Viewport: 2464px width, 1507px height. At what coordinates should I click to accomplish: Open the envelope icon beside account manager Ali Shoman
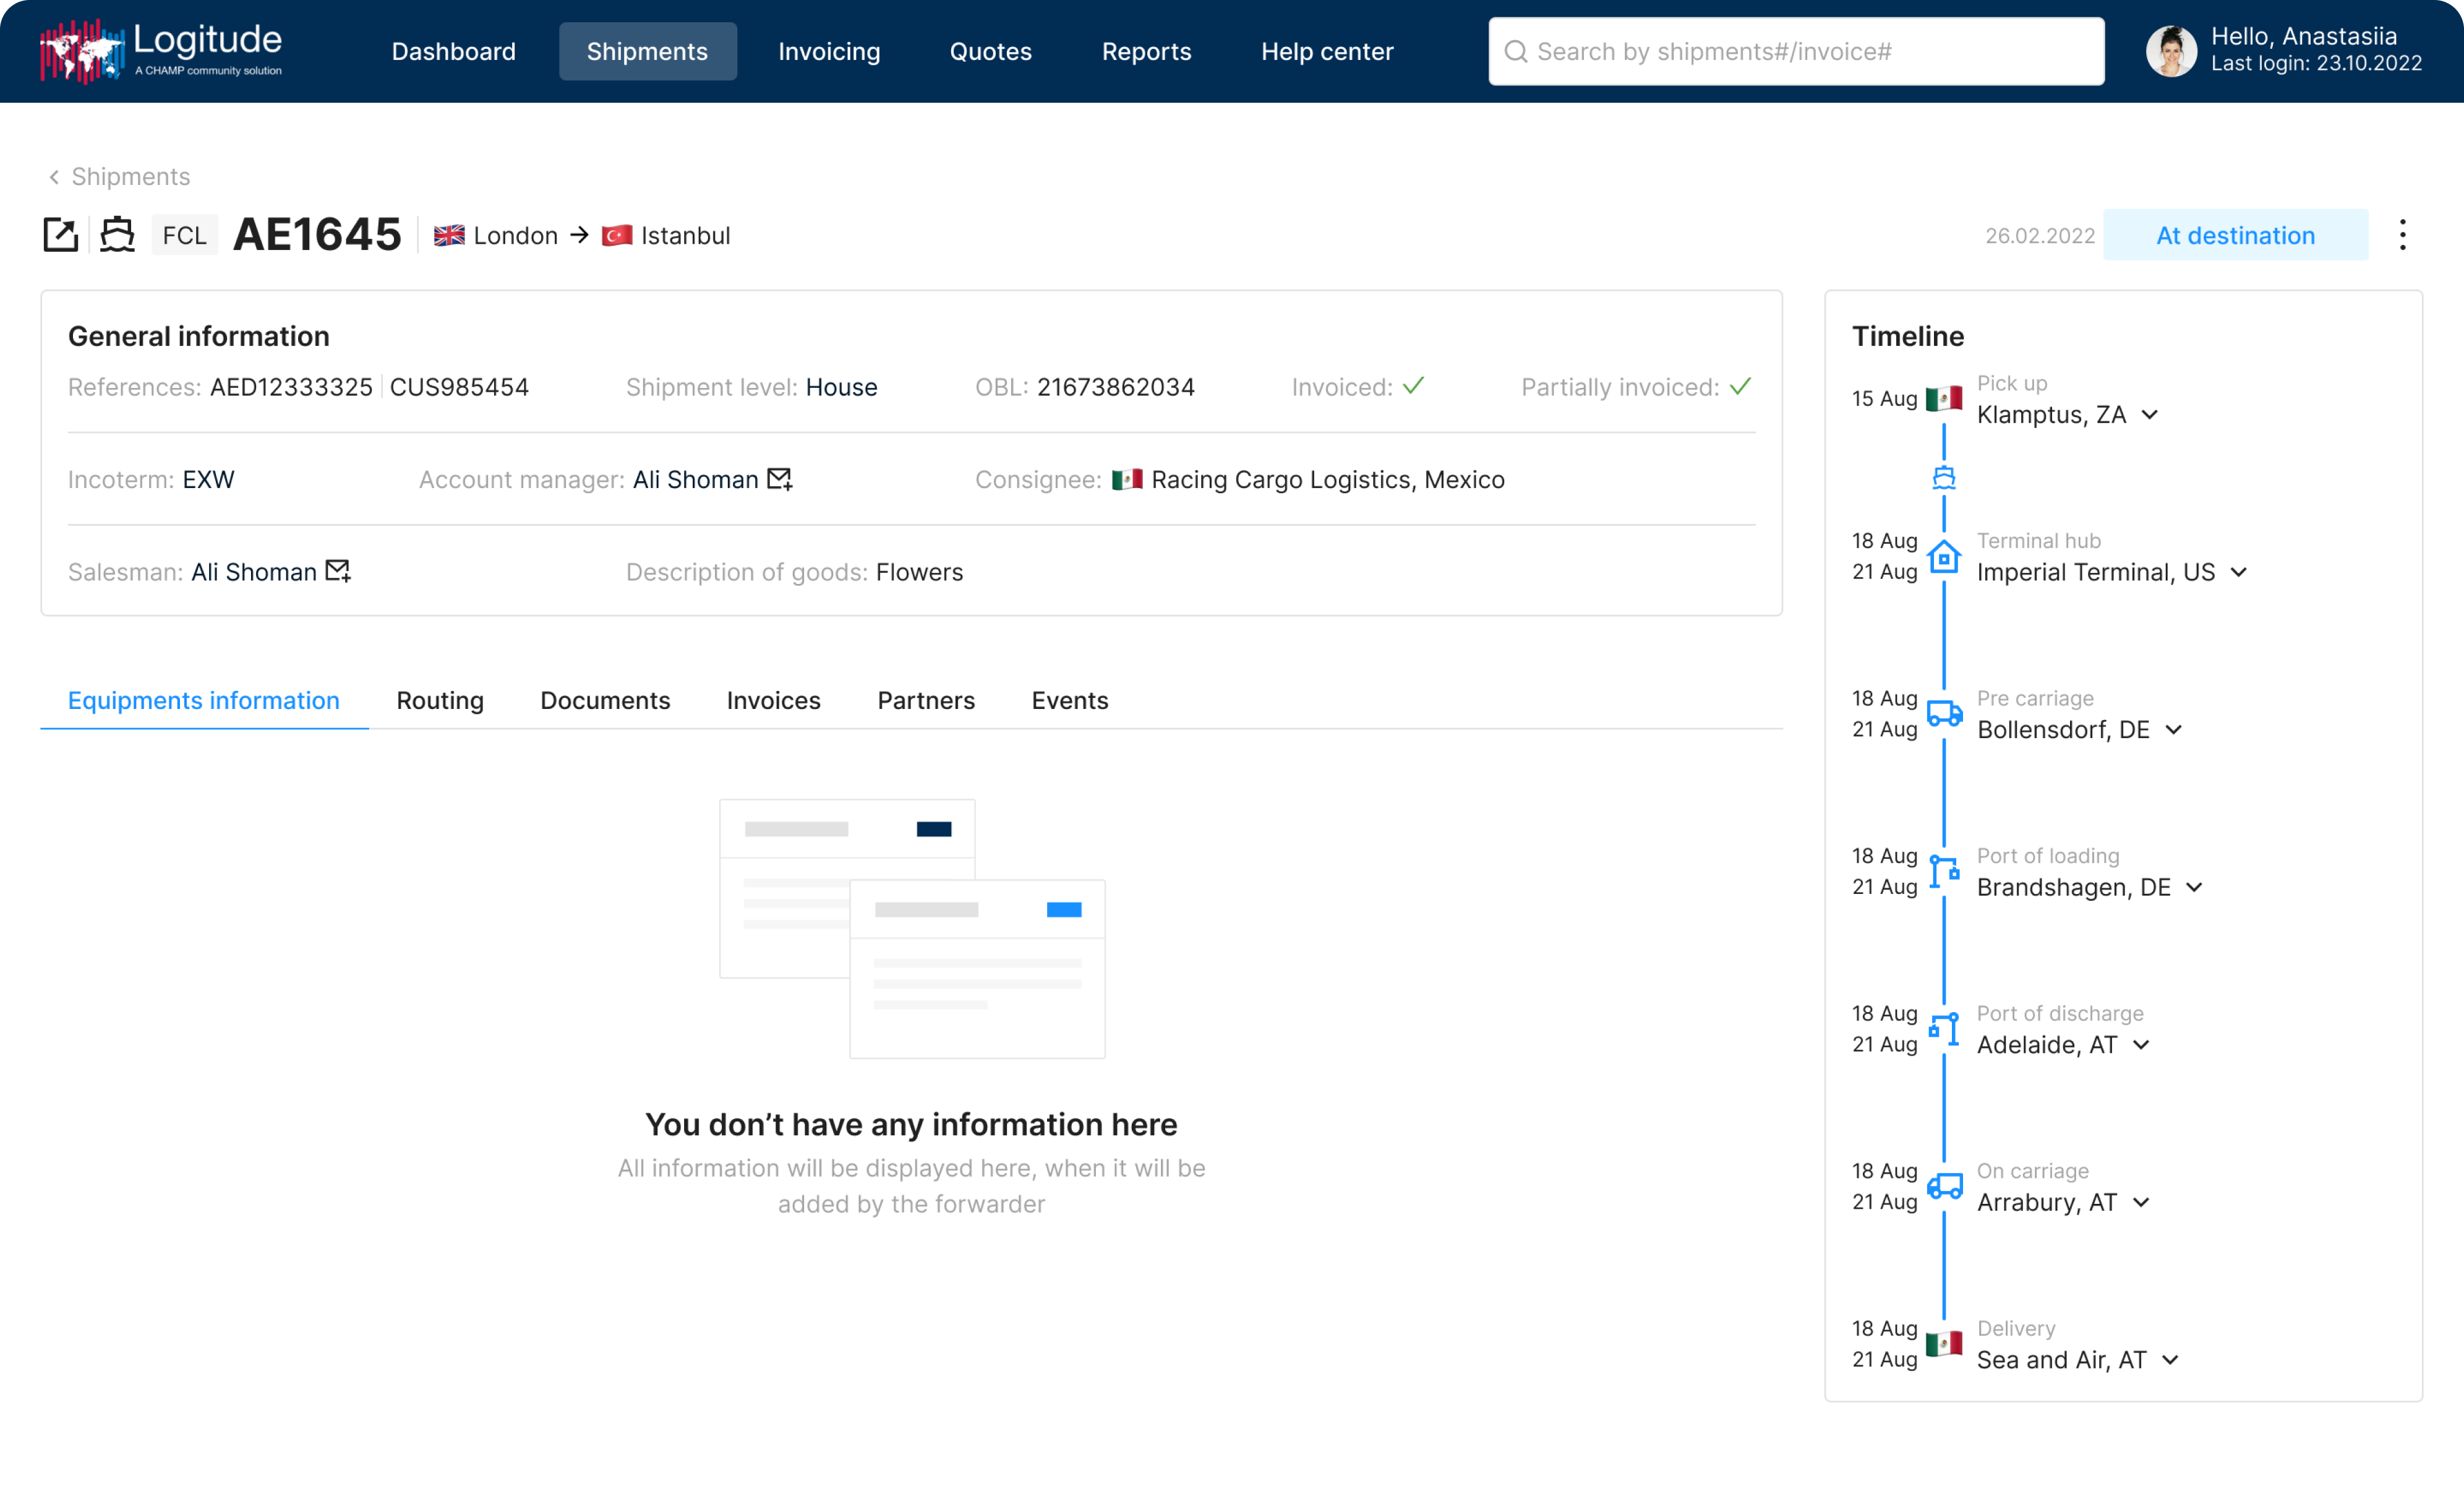click(779, 479)
